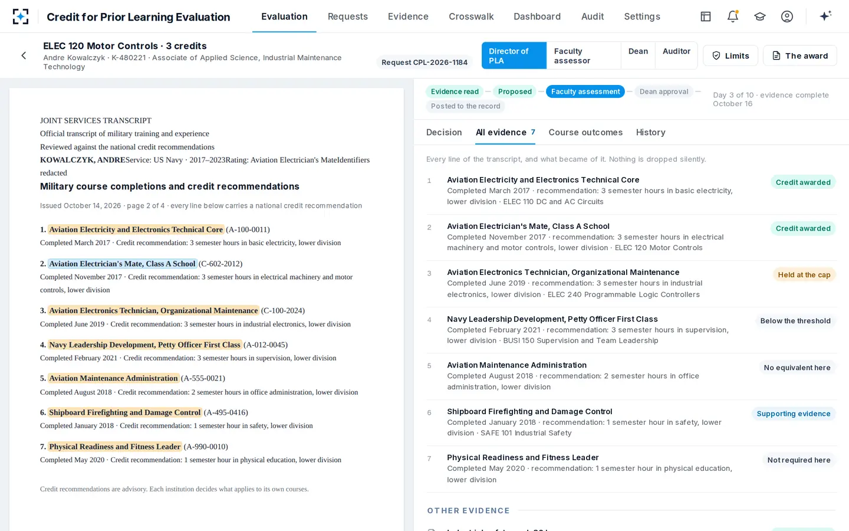
Task: Click the Held at the cap badge
Action: click(804, 274)
